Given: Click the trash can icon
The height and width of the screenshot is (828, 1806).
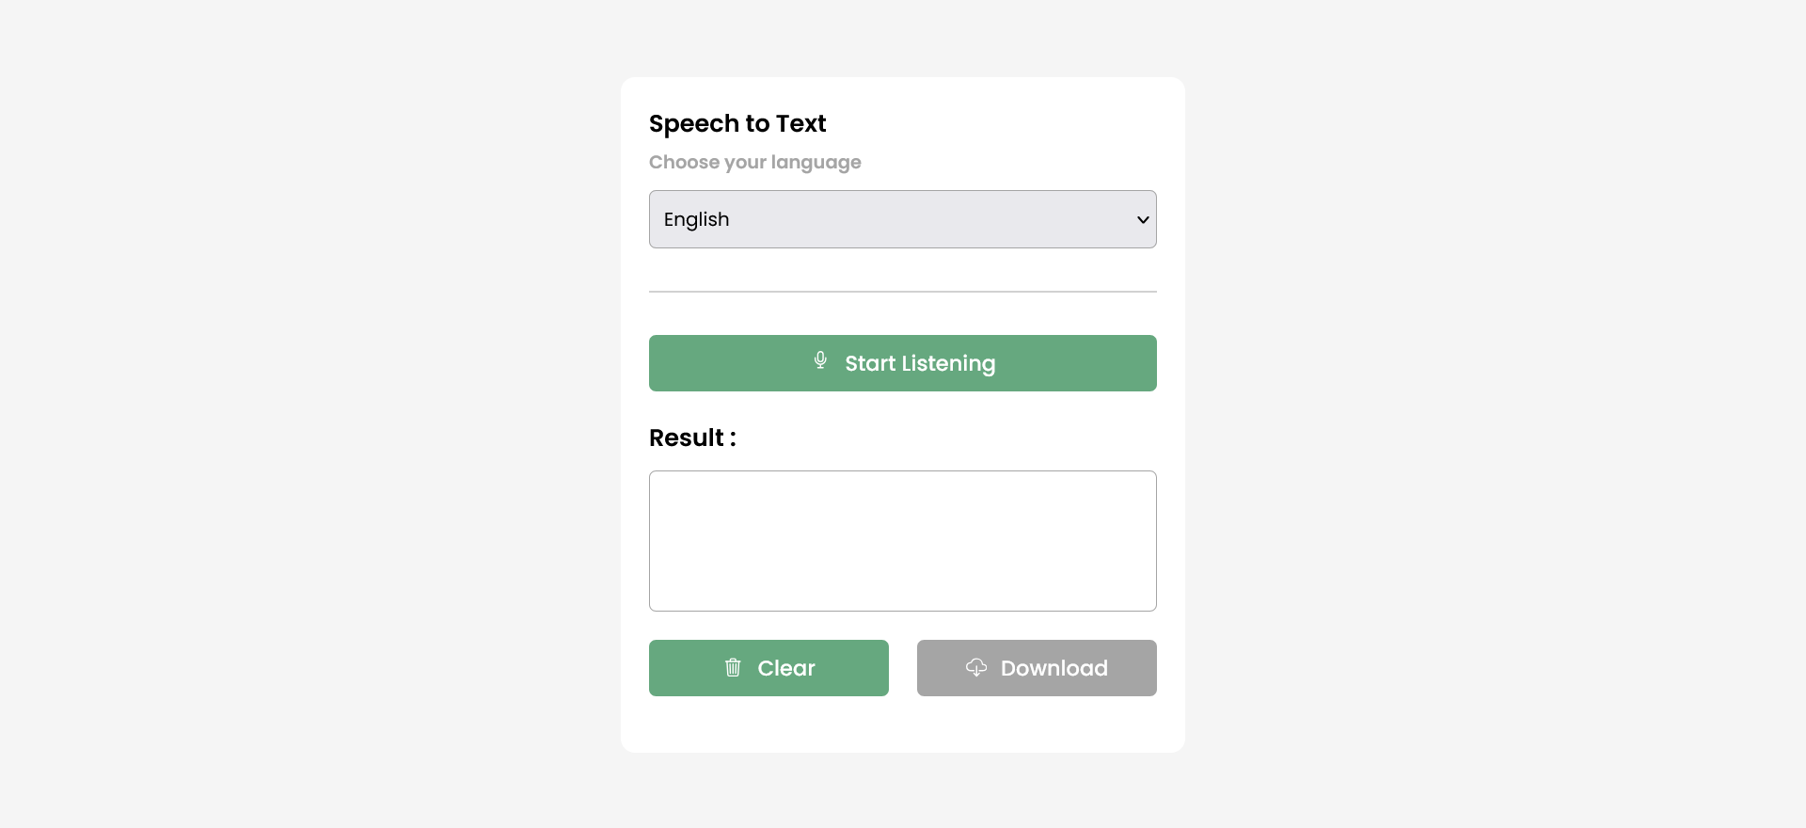Looking at the screenshot, I should click(733, 667).
